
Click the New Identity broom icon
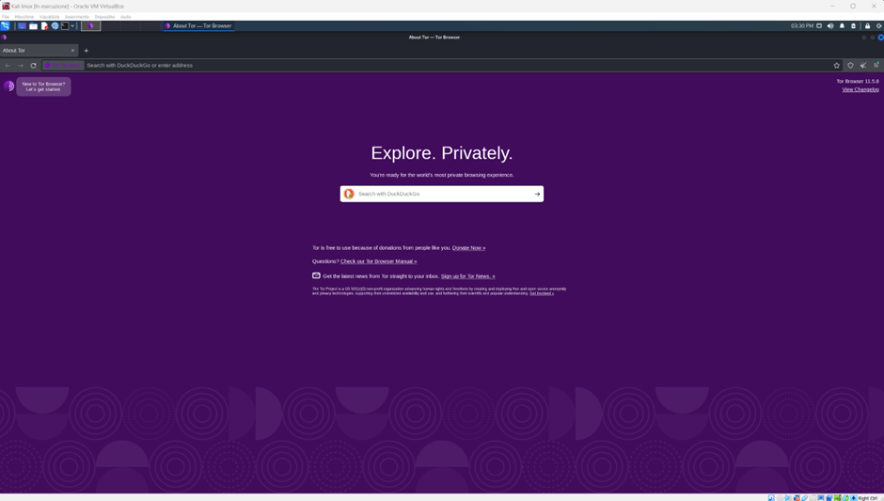pos(863,66)
